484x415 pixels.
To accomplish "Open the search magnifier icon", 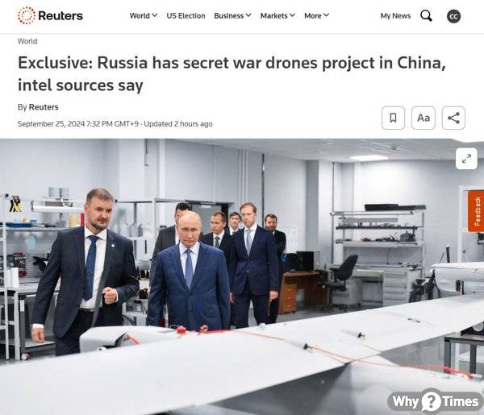I will (426, 16).
